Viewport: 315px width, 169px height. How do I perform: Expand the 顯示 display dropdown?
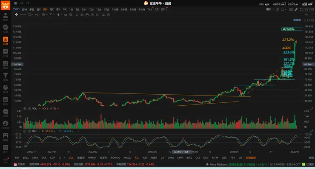[x=270, y=9]
